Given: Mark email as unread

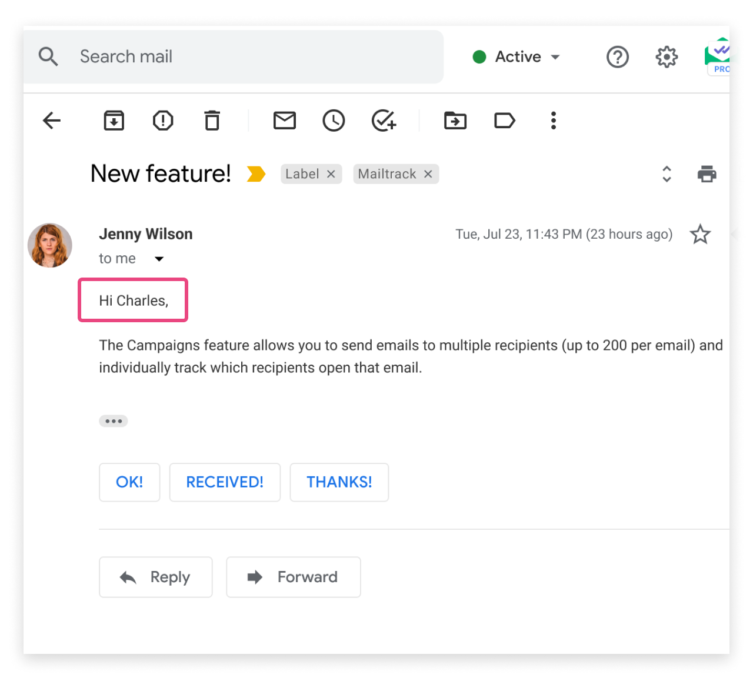Looking at the screenshot, I should [x=285, y=121].
